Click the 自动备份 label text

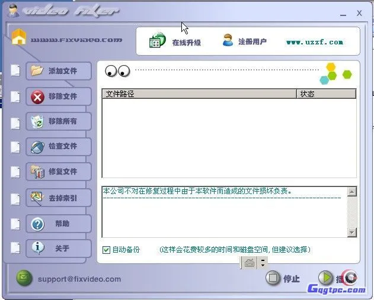click(x=126, y=250)
